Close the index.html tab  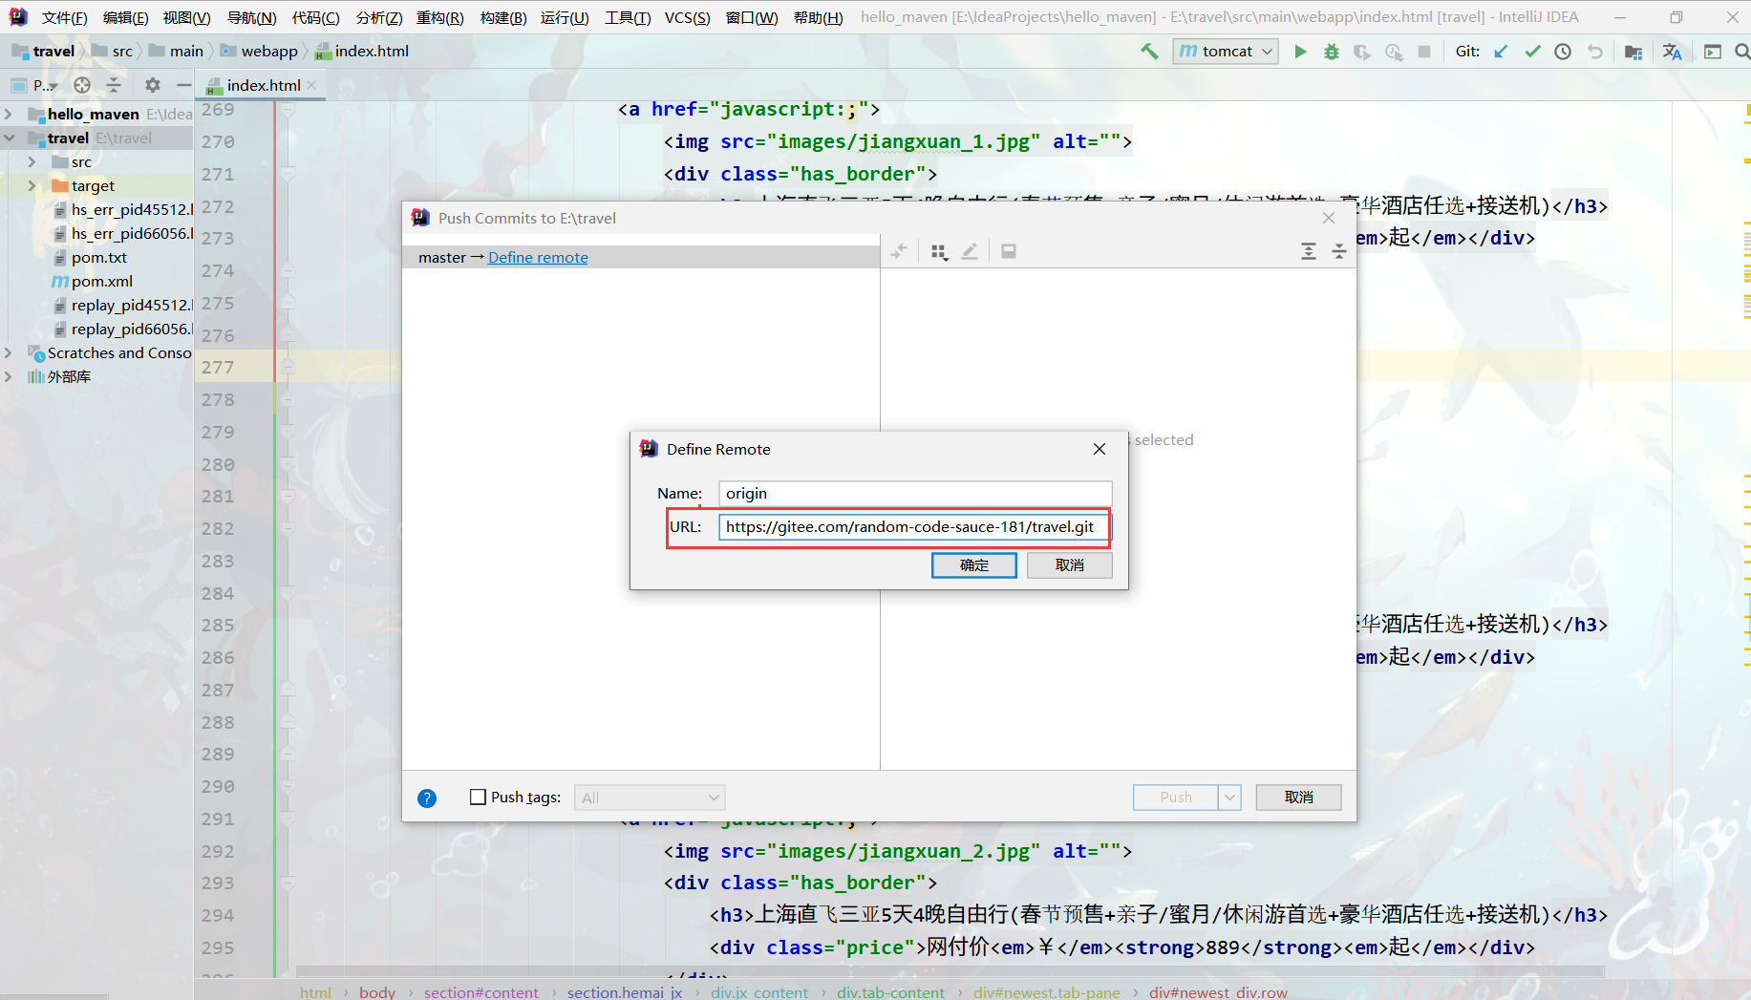click(x=311, y=85)
